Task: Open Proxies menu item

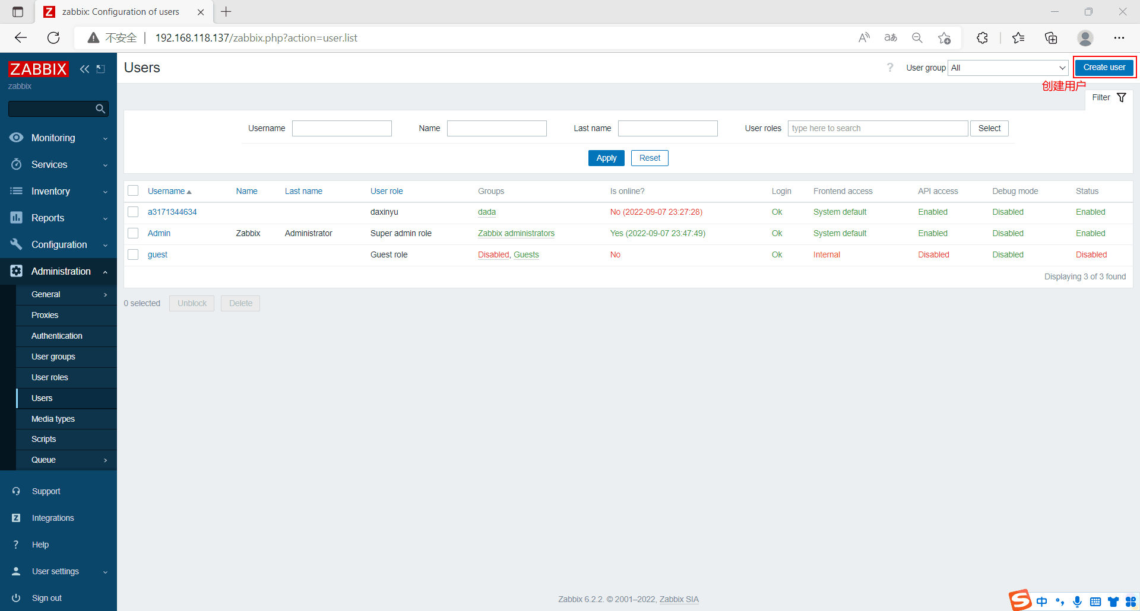Action: pos(66,315)
